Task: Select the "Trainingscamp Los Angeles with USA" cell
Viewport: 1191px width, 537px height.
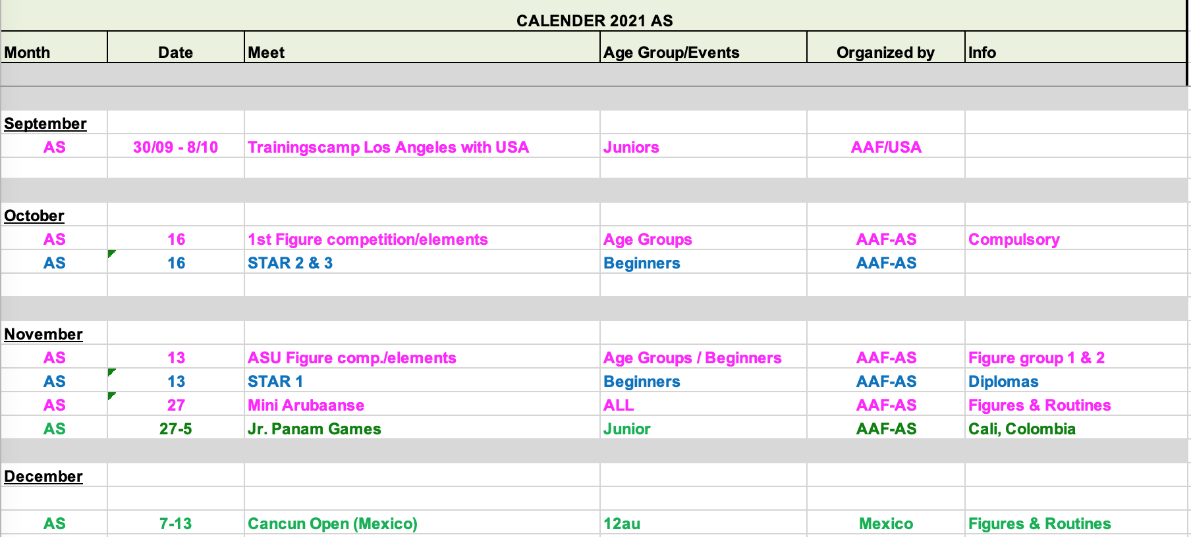Action: pyautogui.click(x=388, y=147)
